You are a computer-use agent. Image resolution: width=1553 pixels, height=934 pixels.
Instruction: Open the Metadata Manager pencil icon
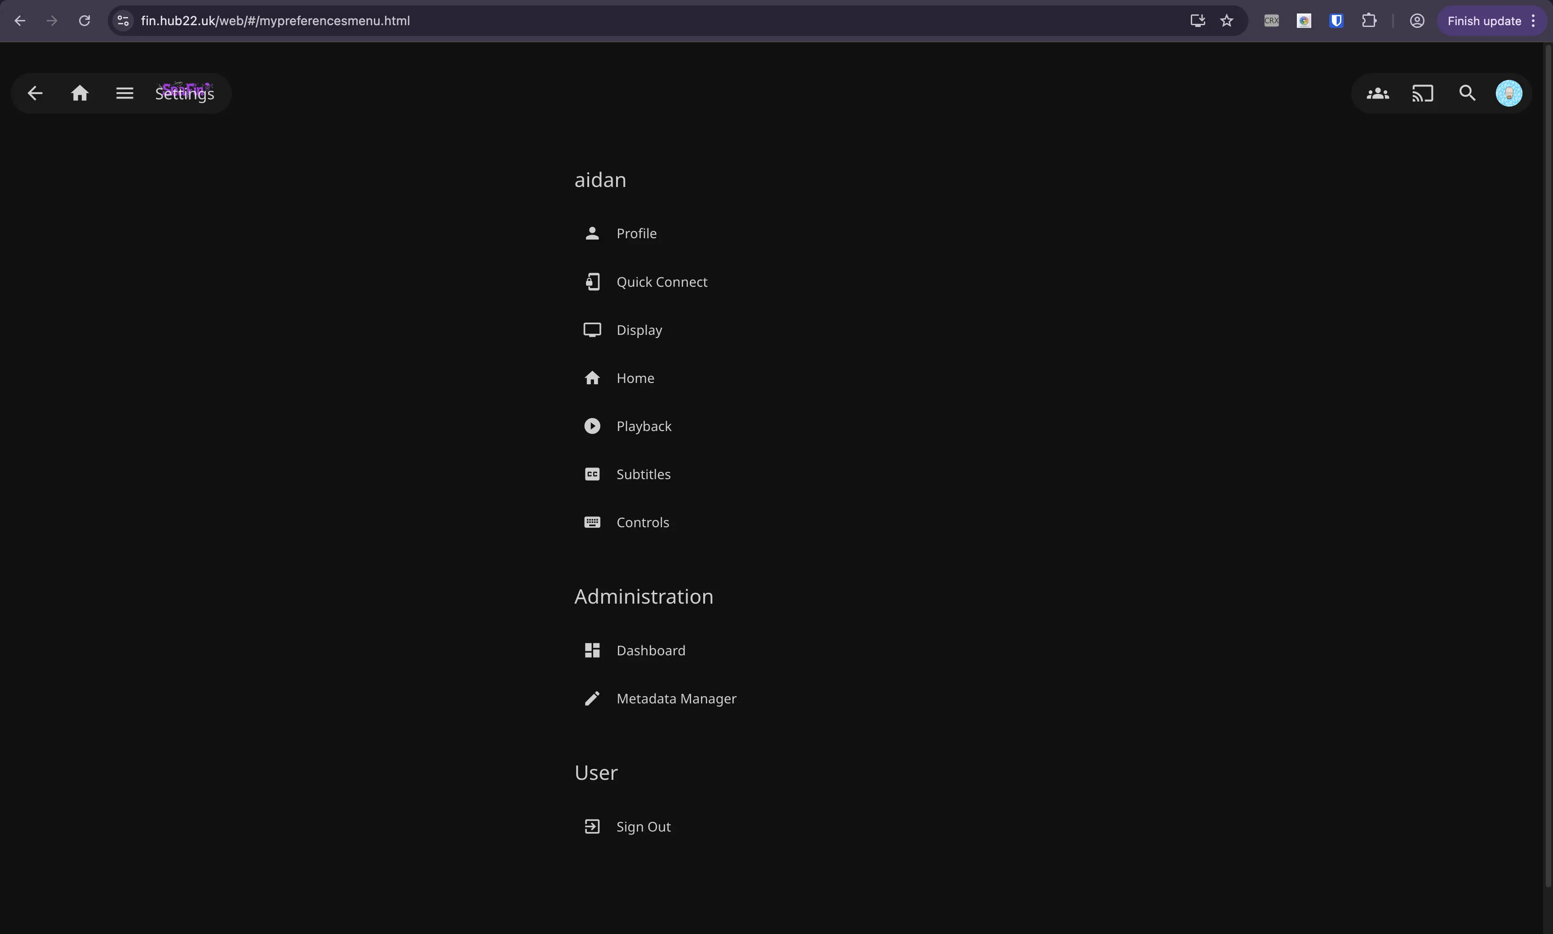[x=591, y=698]
